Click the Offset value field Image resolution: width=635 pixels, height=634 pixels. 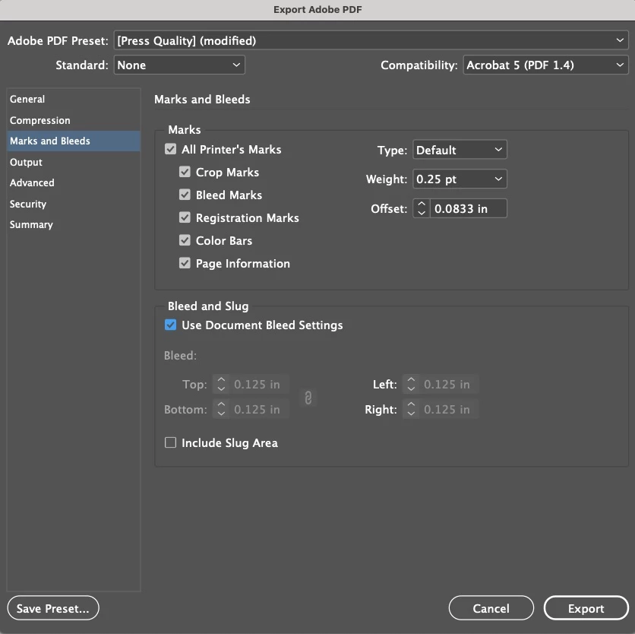pyautogui.click(x=468, y=208)
